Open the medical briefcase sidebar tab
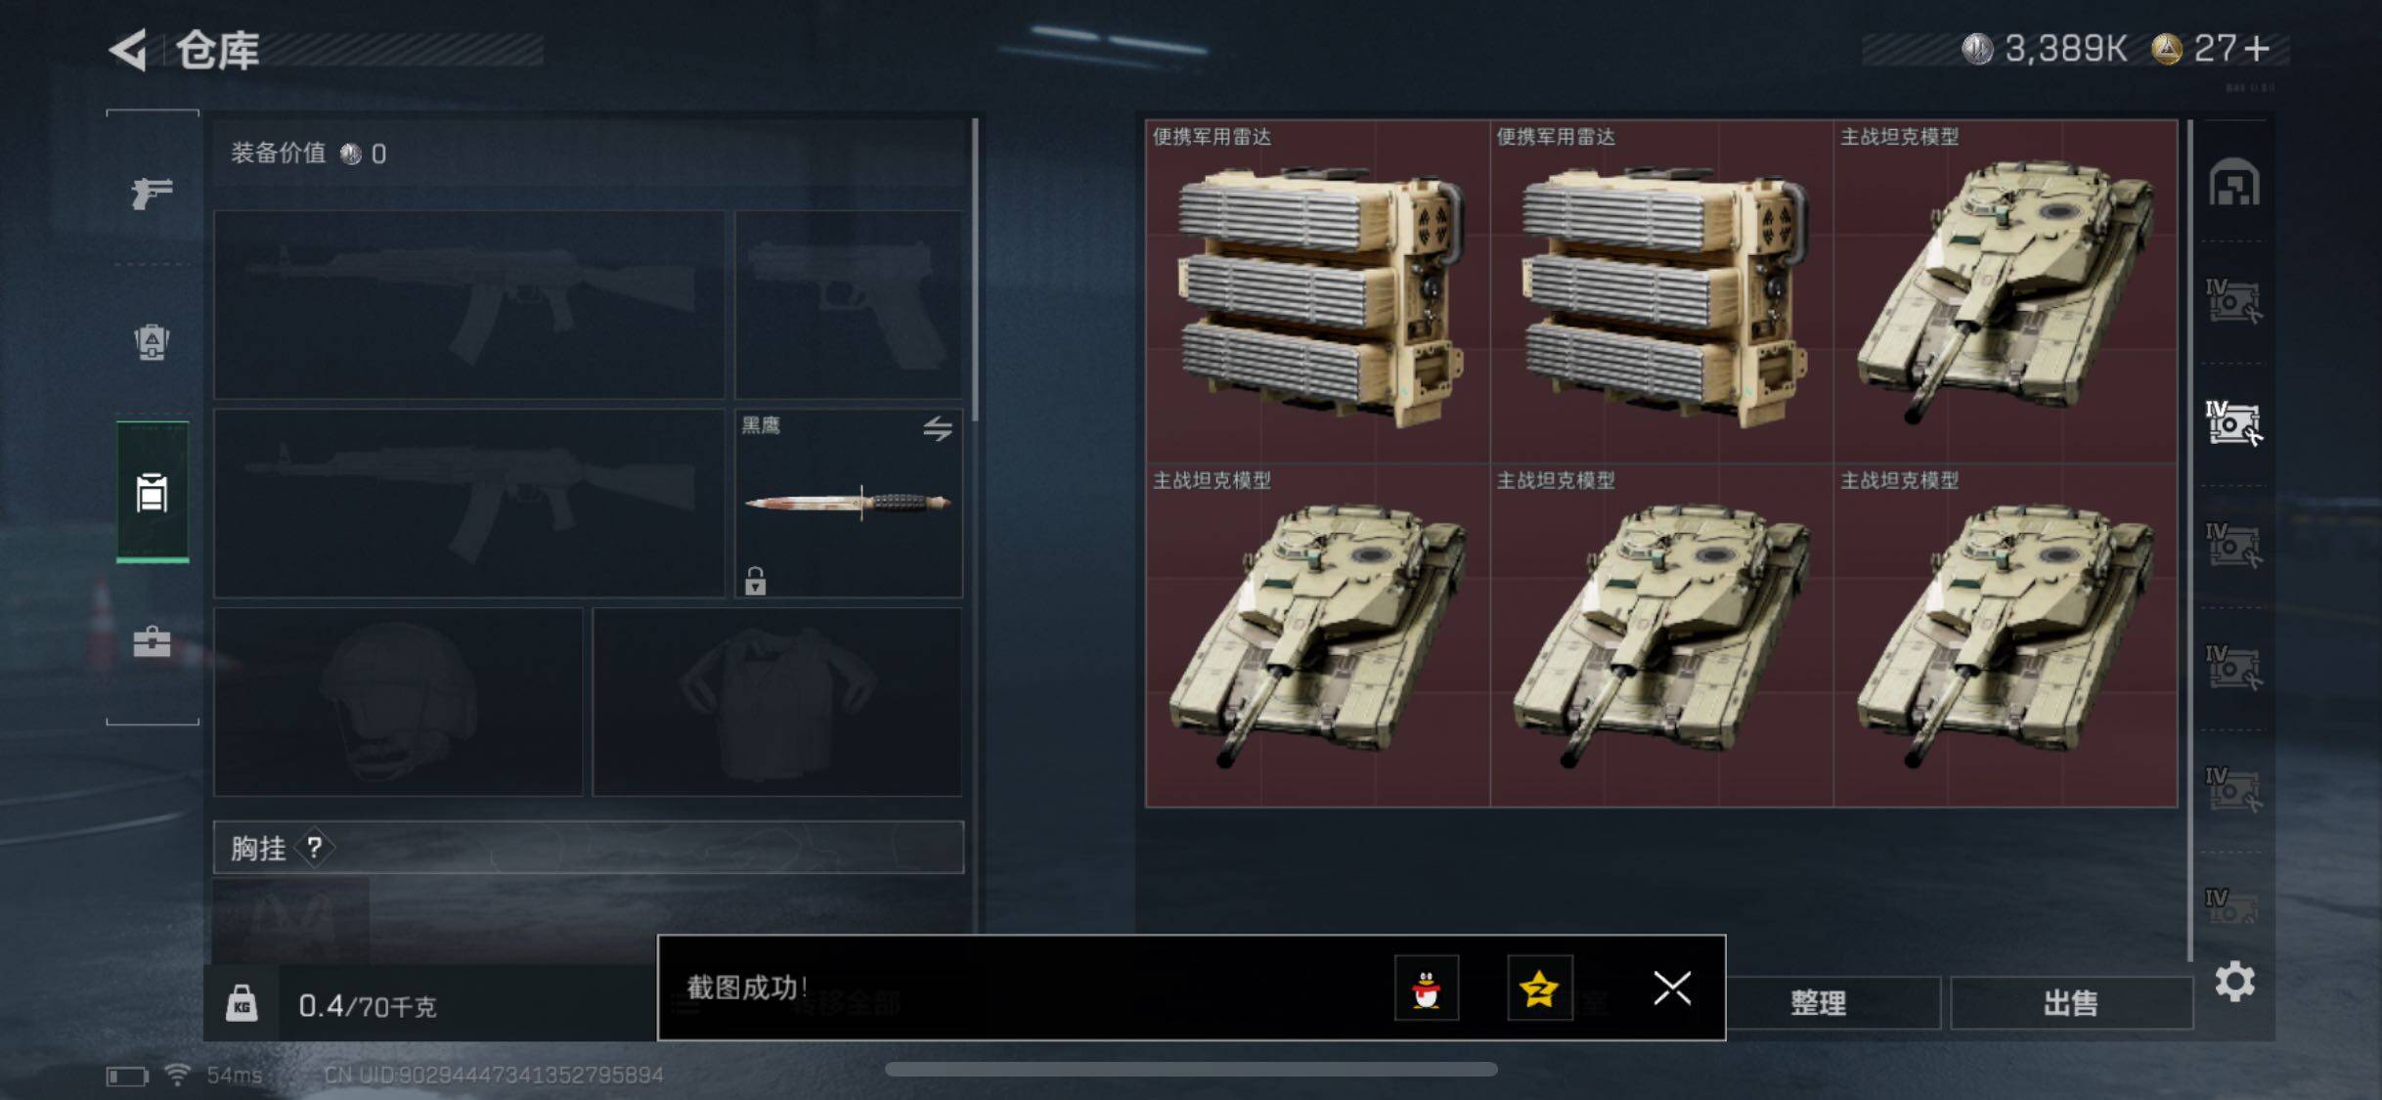Screen dimensions: 2382x1100 [152, 641]
